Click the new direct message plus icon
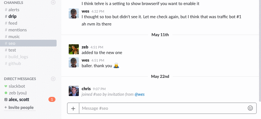Viewport: 261px width, 119px height. [x=53, y=79]
